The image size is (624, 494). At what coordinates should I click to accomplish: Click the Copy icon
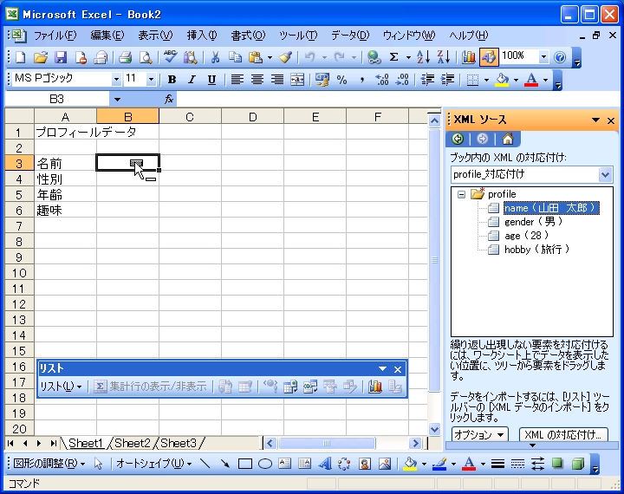(x=235, y=58)
